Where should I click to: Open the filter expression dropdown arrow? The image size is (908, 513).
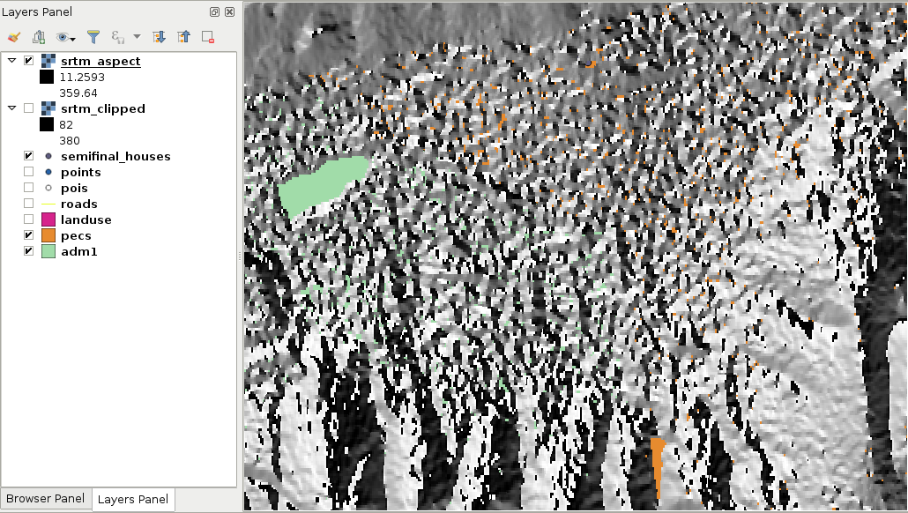137,36
